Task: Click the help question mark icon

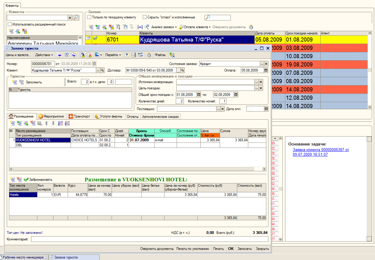Action: tap(127, 55)
